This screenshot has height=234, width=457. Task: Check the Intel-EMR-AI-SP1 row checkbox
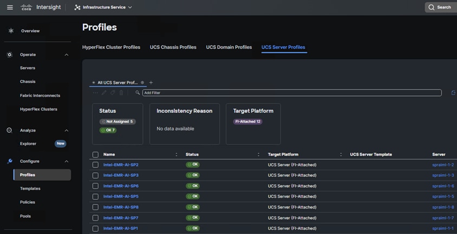(95, 229)
